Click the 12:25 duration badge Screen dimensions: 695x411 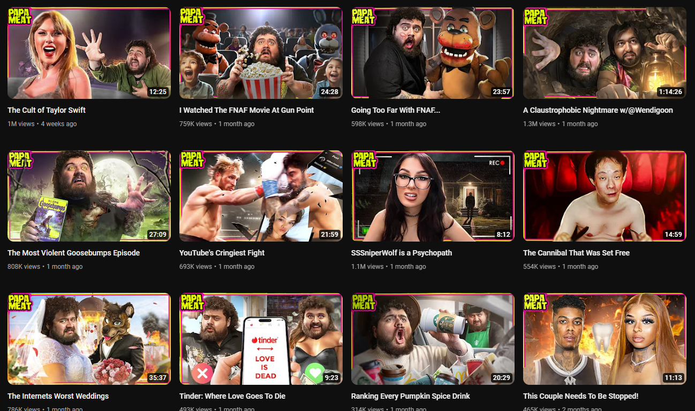(x=157, y=92)
